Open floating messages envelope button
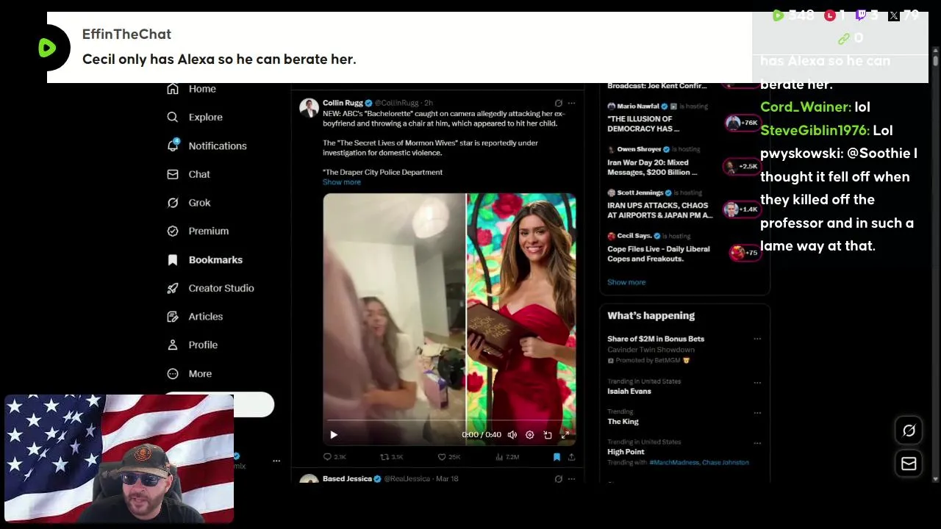941x529 pixels. point(909,464)
